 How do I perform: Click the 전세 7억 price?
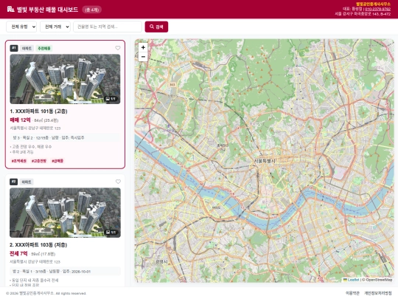18,253
